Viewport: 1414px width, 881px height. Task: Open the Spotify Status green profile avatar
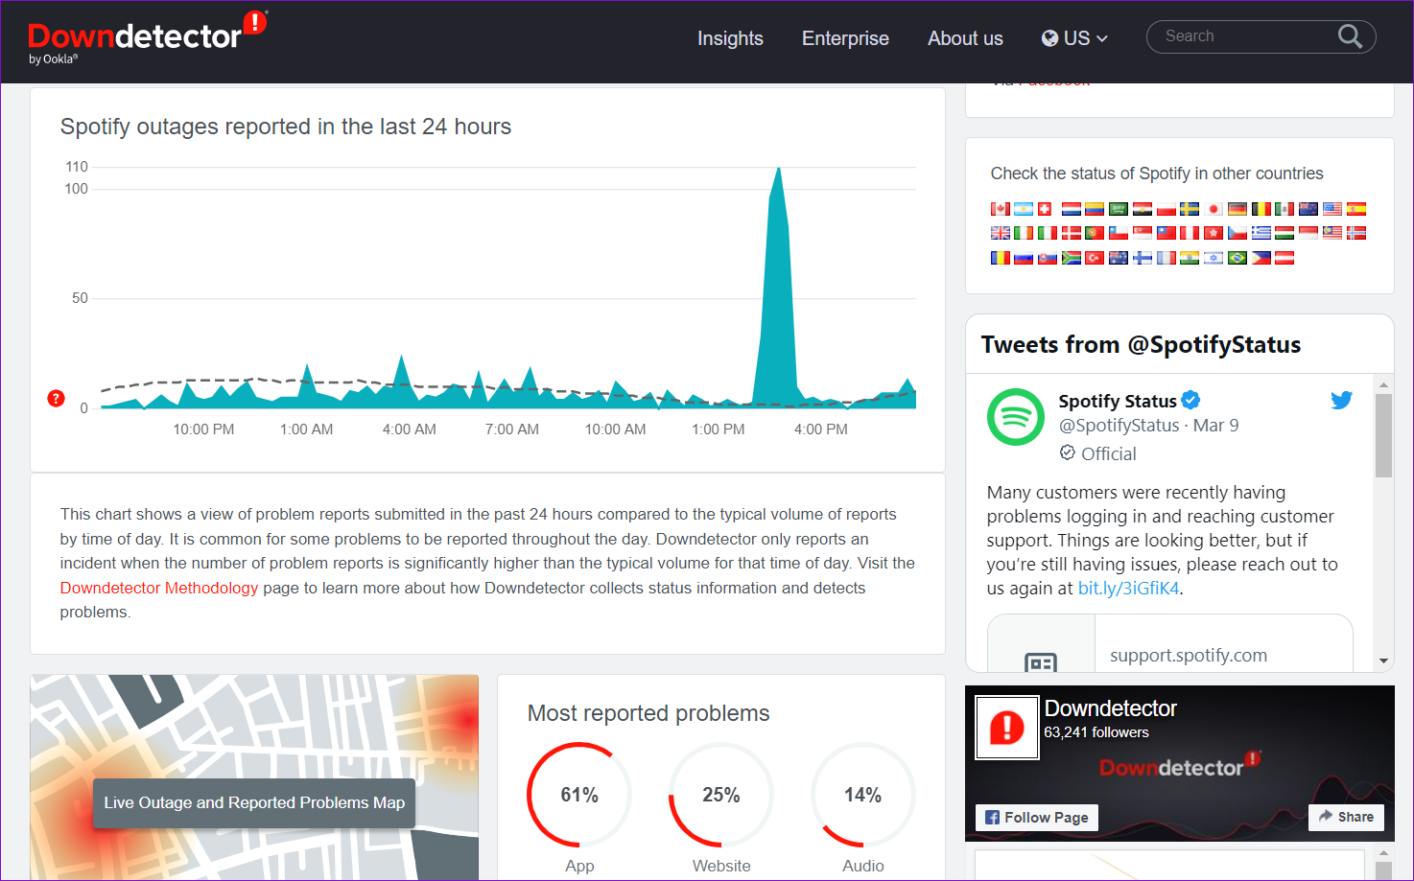1016,417
